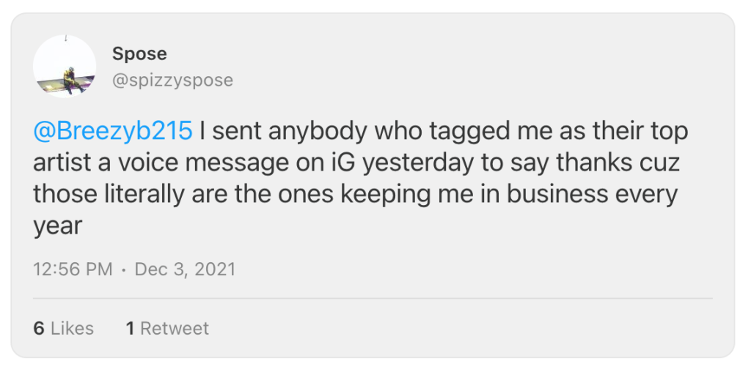751x372 pixels.
Task: Click the dot separator between time and date
Action: click(124, 269)
